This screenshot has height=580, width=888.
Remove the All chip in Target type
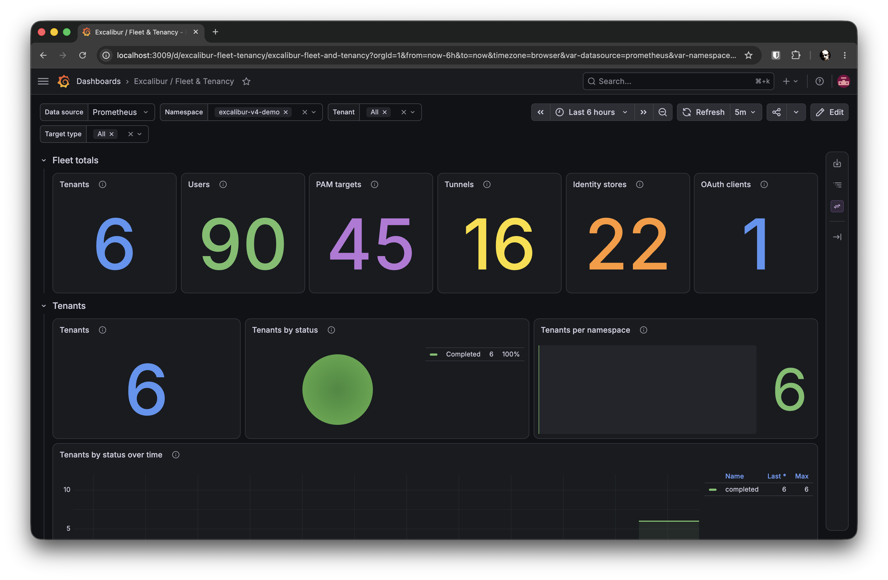[x=112, y=134]
